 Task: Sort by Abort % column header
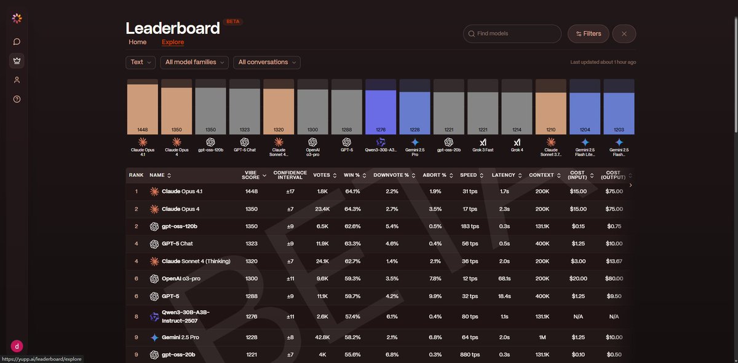438,175
